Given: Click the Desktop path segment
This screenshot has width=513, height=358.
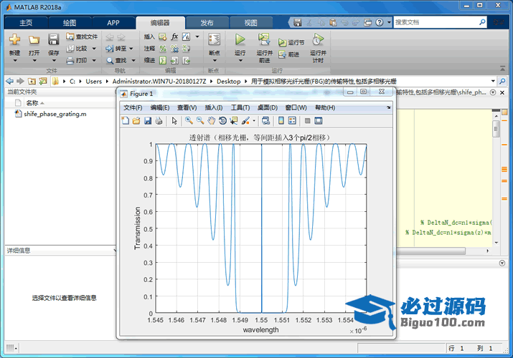Looking at the screenshot, I should pyautogui.click(x=228, y=81).
